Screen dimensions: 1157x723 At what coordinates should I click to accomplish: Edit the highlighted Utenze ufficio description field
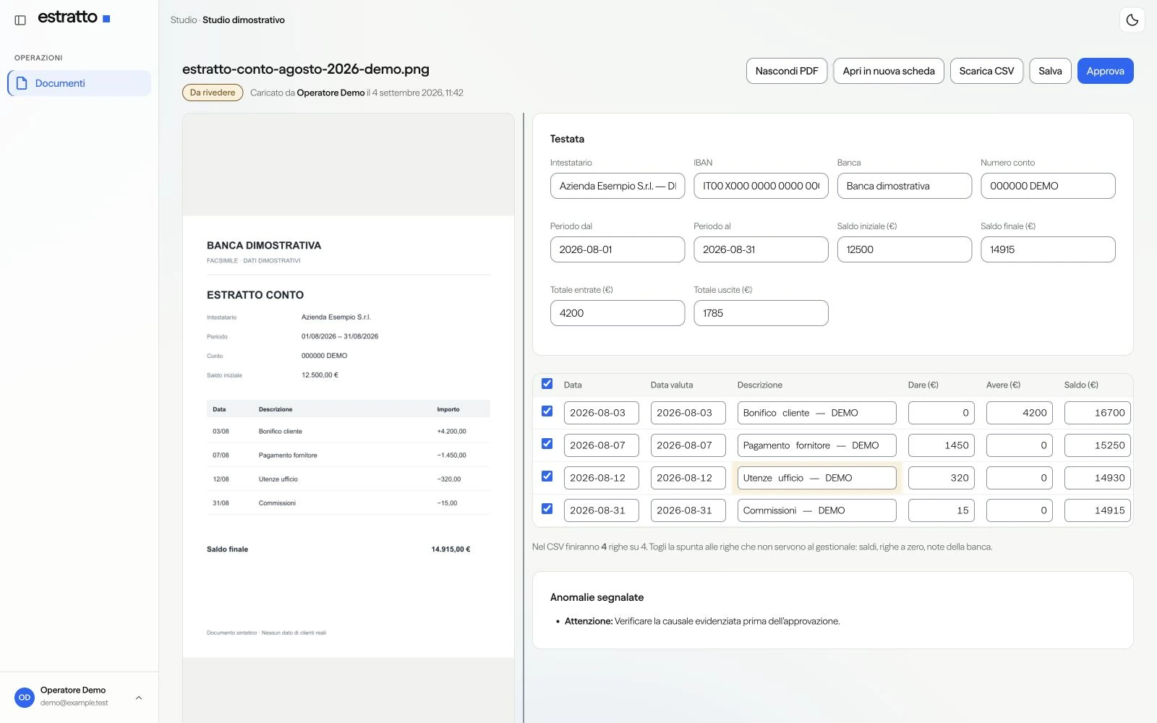(x=817, y=478)
